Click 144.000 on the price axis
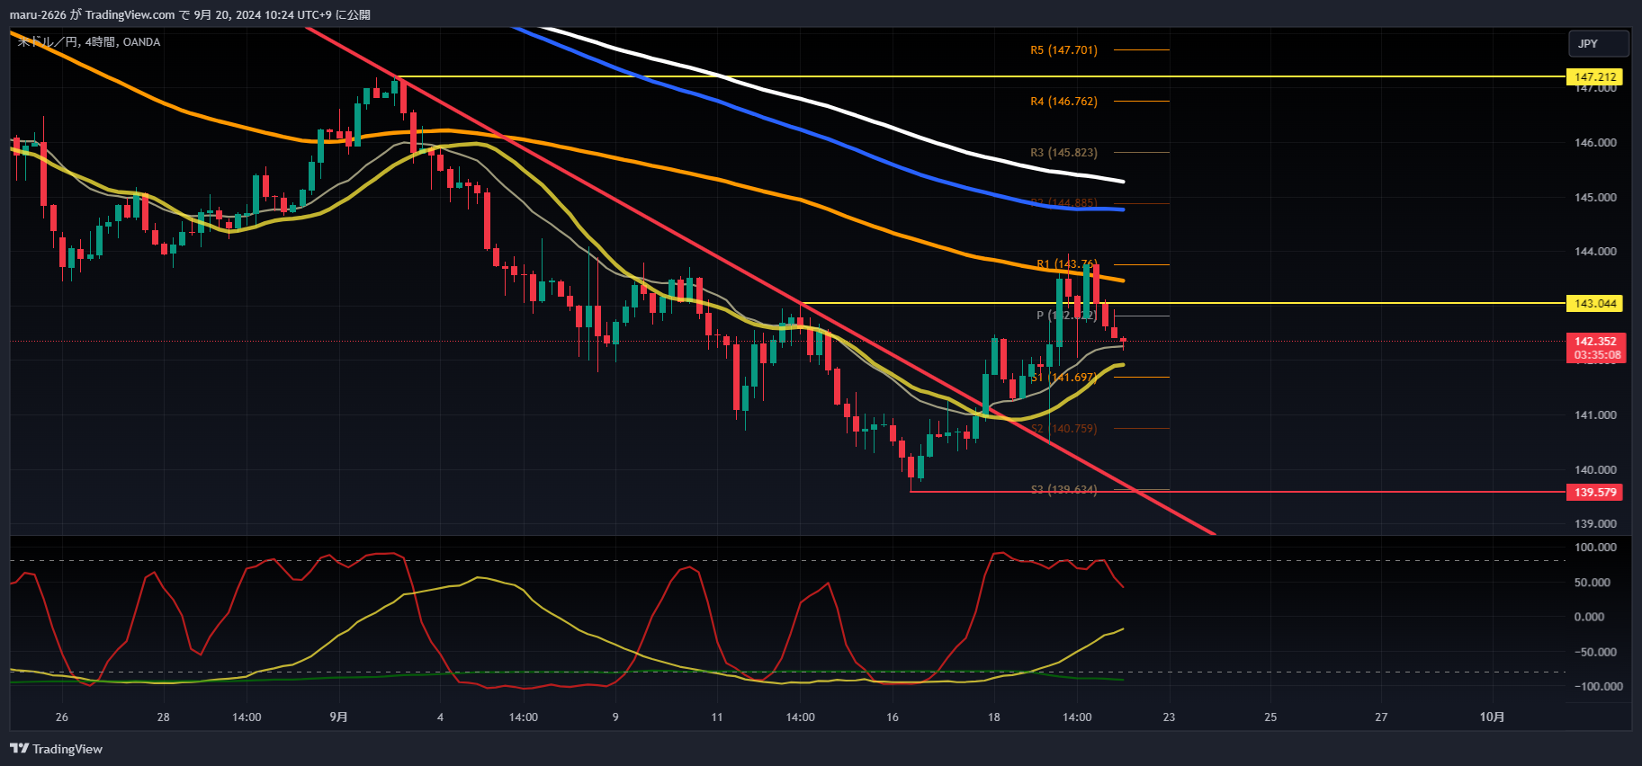This screenshot has width=1642, height=766. tap(1595, 252)
